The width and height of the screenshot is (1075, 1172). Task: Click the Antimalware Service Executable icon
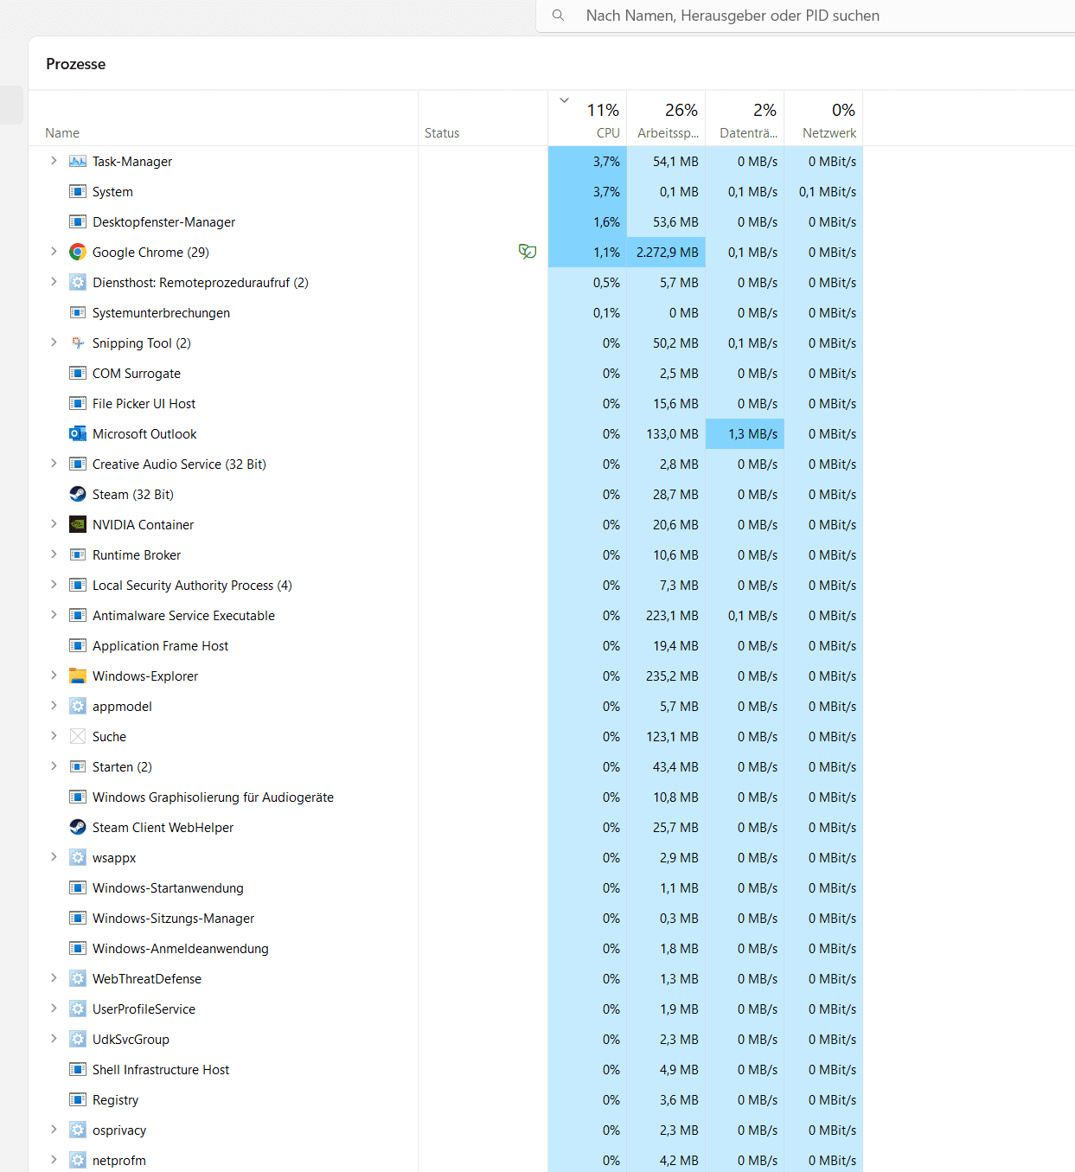point(78,616)
